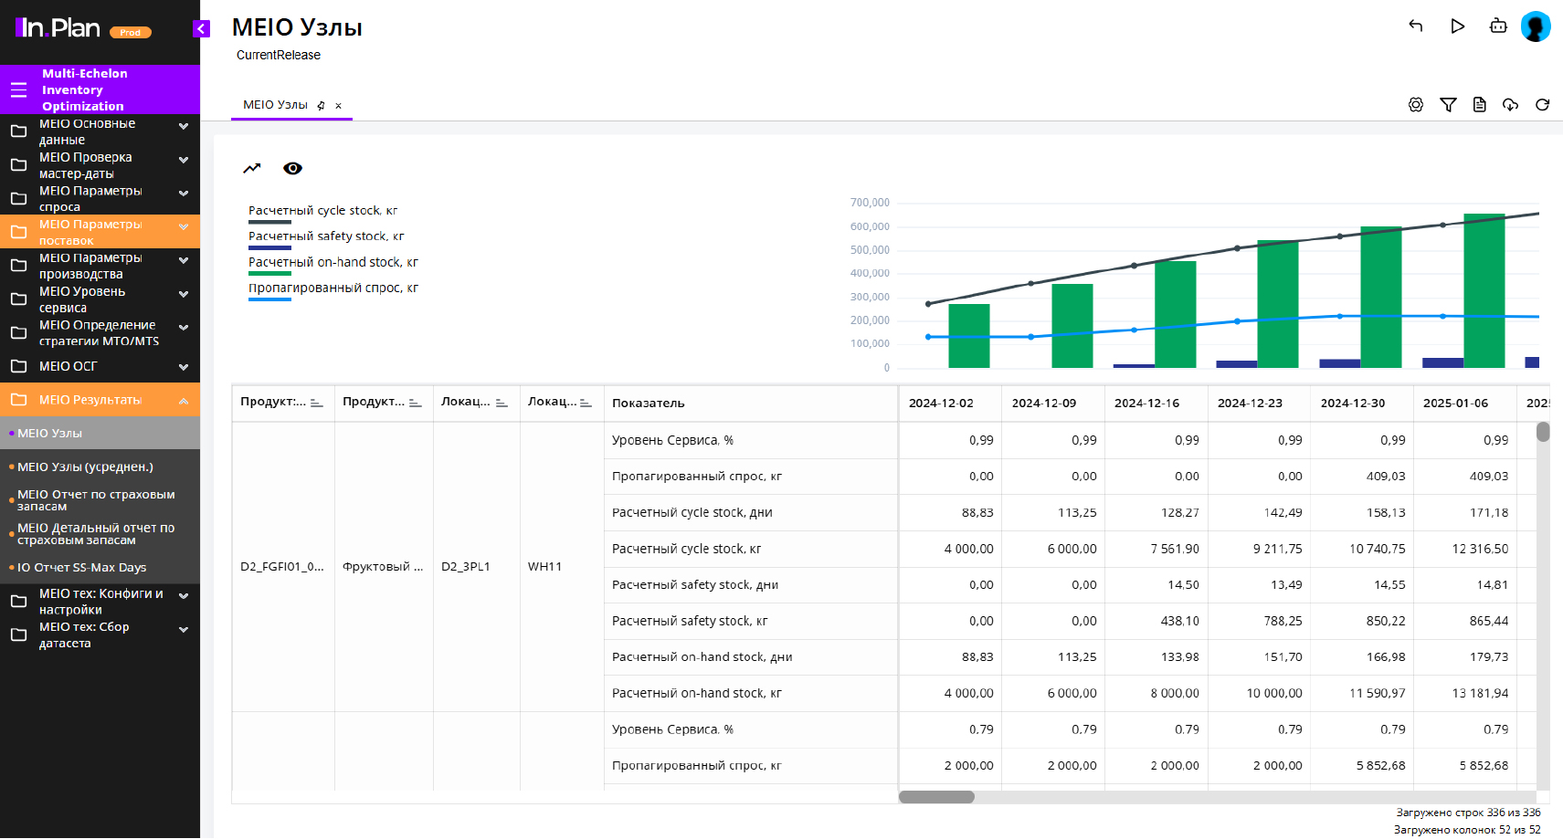The width and height of the screenshot is (1563, 839).
Task: Open the user profile avatar
Action: pos(1535,26)
